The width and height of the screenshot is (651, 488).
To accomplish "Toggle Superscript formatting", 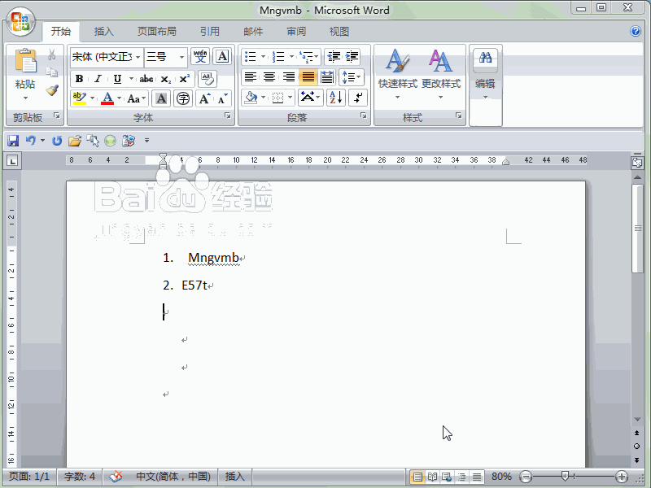I will pyautogui.click(x=184, y=78).
